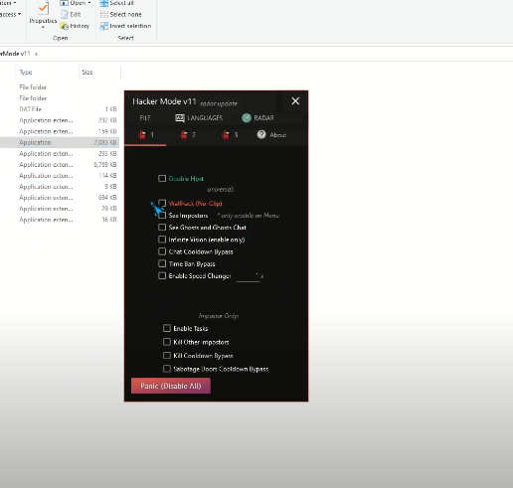
Task: Toggle Chat Cooldown Bypass checkbox
Action: [162, 251]
